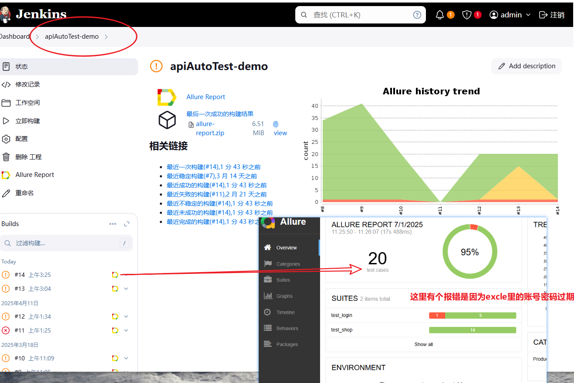
Task: Click the Allure icon for build #10
Action: (115, 358)
